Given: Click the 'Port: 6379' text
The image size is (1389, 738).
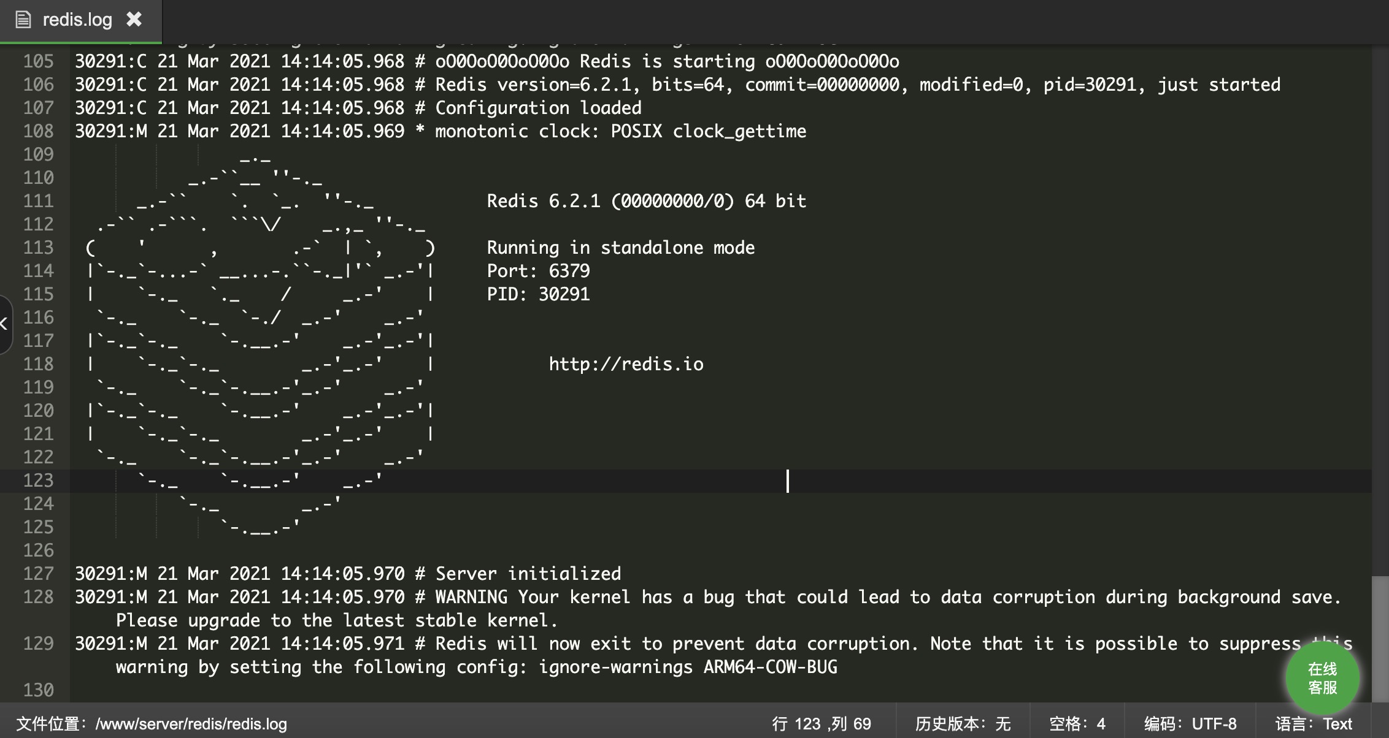Looking at the screenshot, I should (538, 271).
